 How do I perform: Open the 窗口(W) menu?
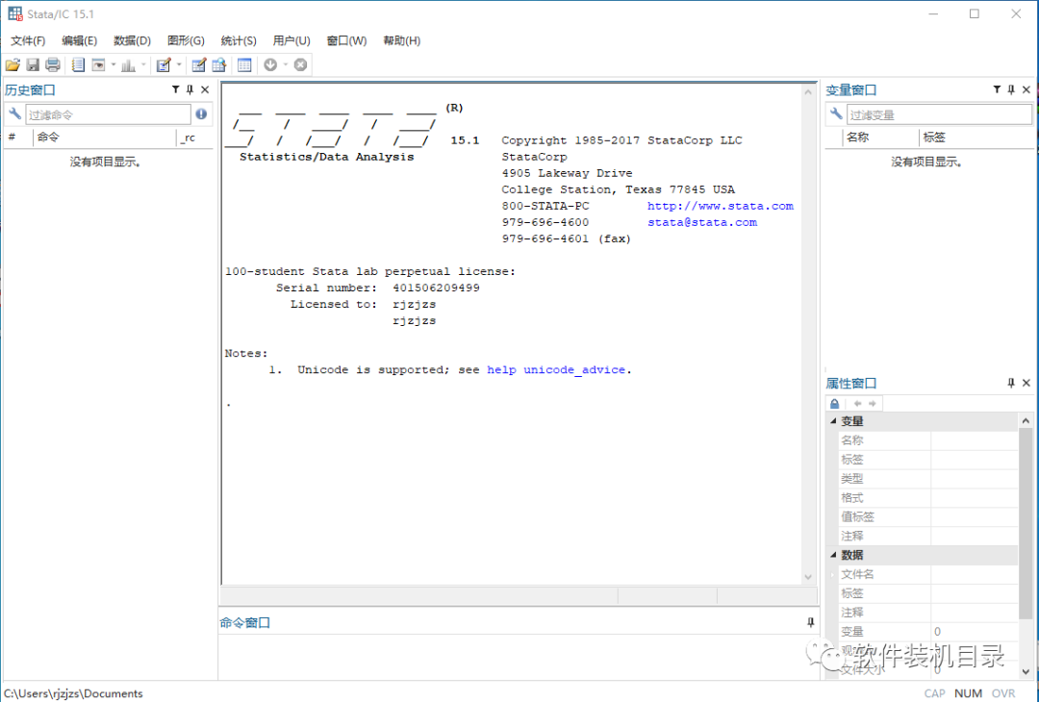point(346,40)
